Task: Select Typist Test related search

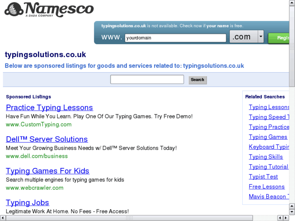Action: point(263,177)
